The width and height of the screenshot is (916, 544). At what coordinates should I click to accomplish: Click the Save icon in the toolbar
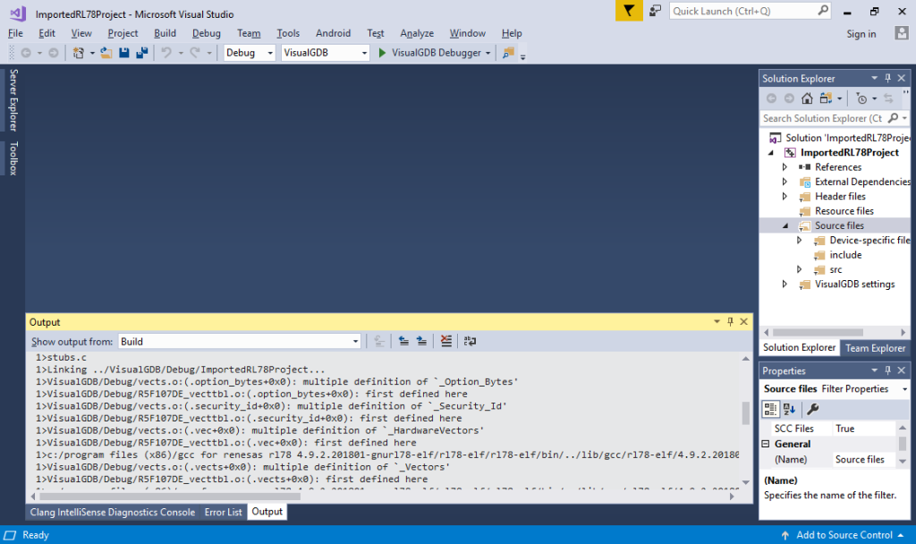point(123,53)
